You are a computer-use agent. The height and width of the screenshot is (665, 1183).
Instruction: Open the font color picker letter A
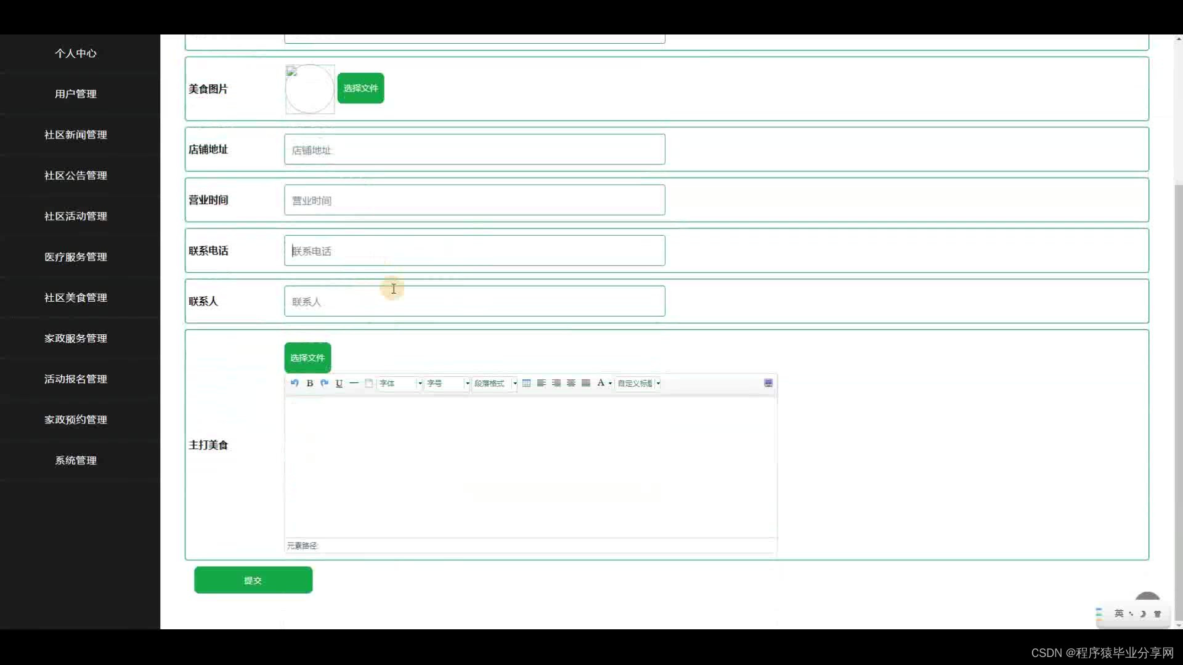click(601, 383)
